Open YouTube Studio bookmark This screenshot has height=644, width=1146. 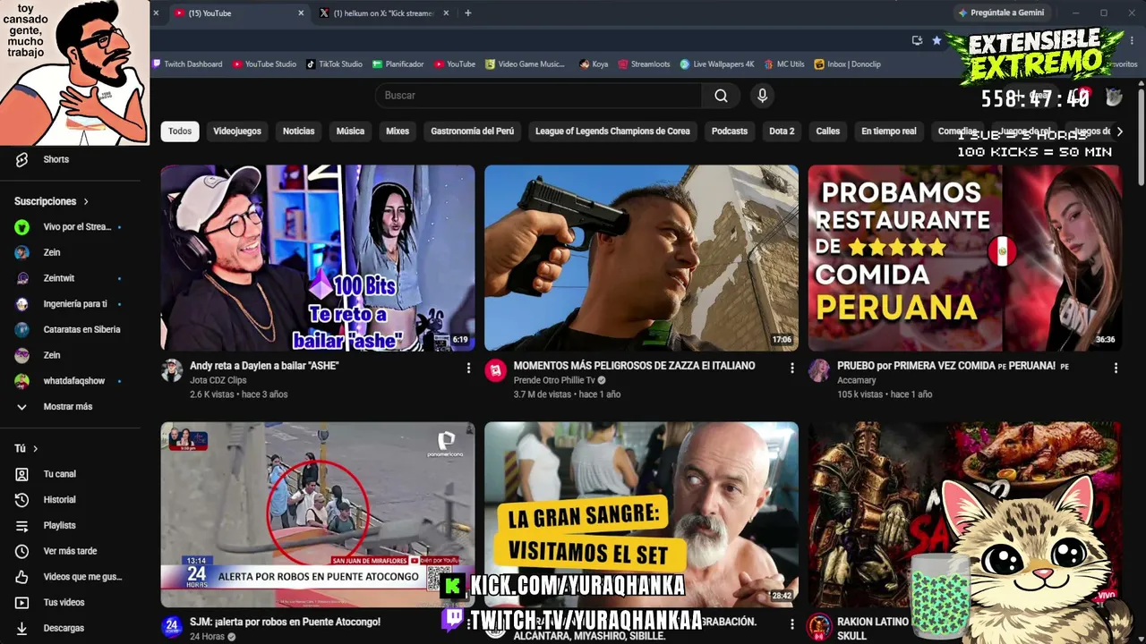coord(264,64)
